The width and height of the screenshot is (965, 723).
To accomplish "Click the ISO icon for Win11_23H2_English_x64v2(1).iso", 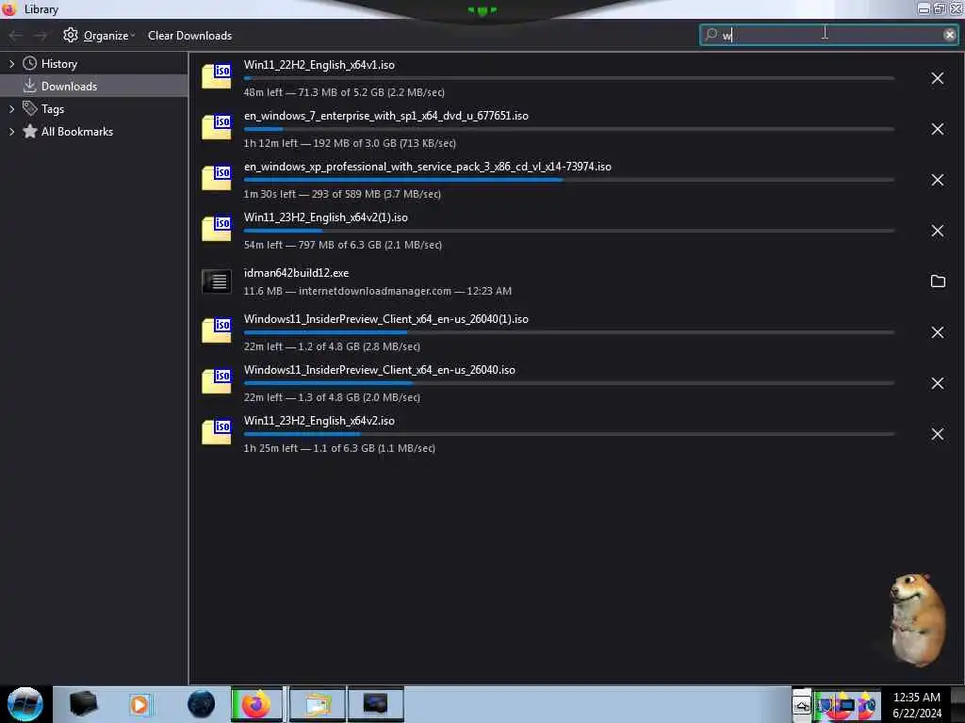I will pyautogui.click(x=217, y=229).
